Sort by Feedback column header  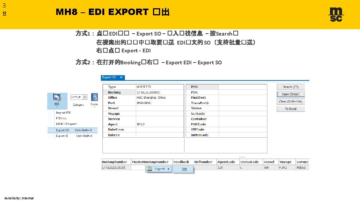[181, 162]
